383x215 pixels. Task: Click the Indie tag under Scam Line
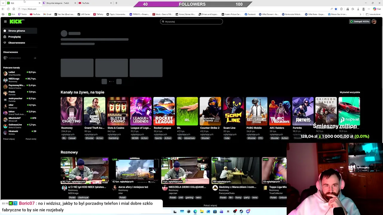[227, 138]
